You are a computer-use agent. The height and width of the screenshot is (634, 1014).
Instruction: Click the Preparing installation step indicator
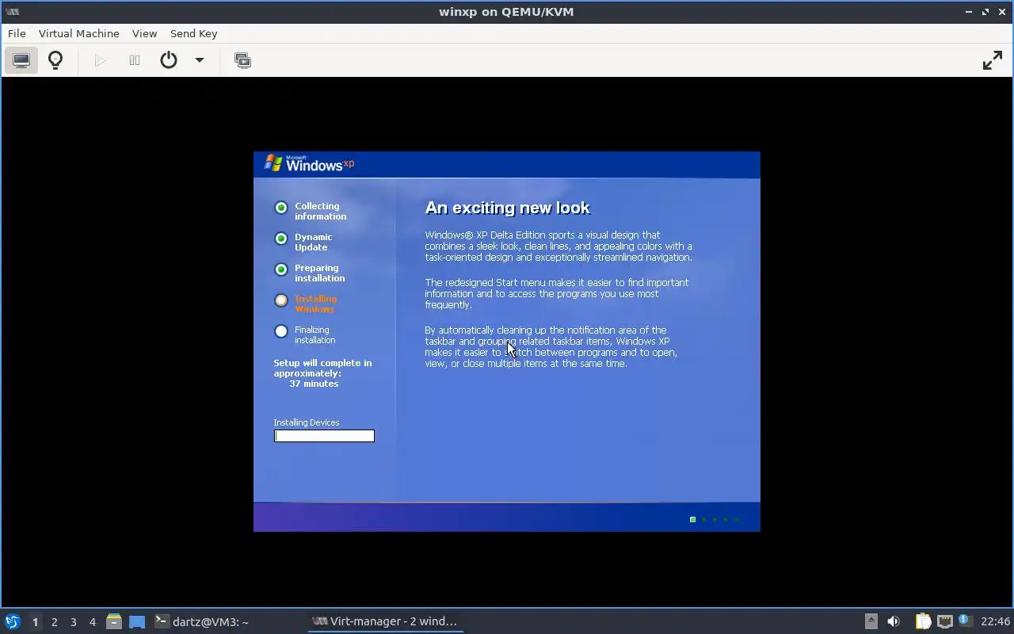click(280, 269)
